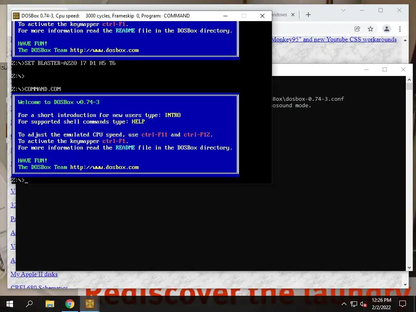Click status window scrollbar down arrow
Screen dimensions: 416x312
409,268
